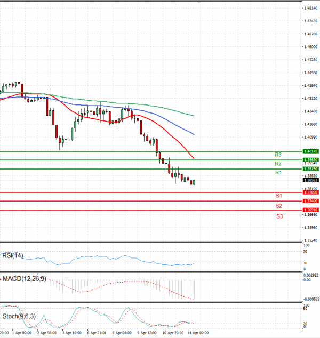The height and width of the screenshot is (338, 320).
Task: Click the RSI 70 level value
Action: tap(305, 251)
